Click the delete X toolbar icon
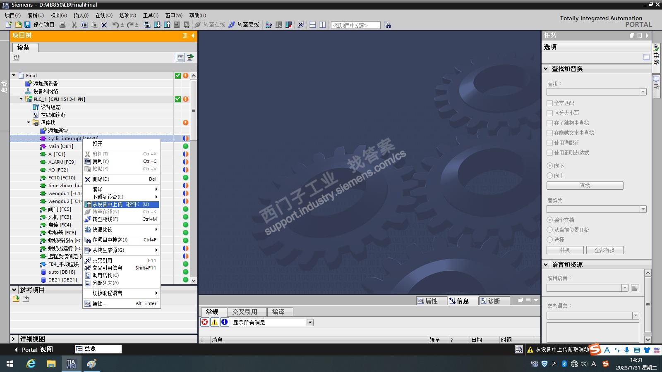The image size is (662, 372). (x=104, y=25)
